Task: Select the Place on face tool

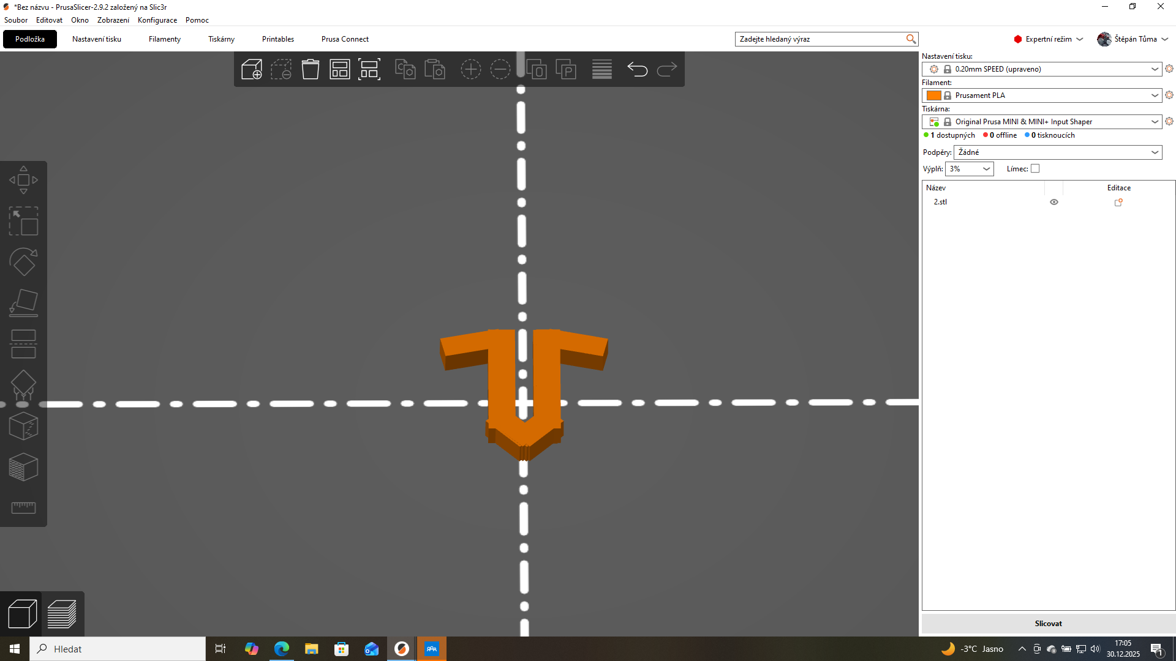Action: point(23,303)
